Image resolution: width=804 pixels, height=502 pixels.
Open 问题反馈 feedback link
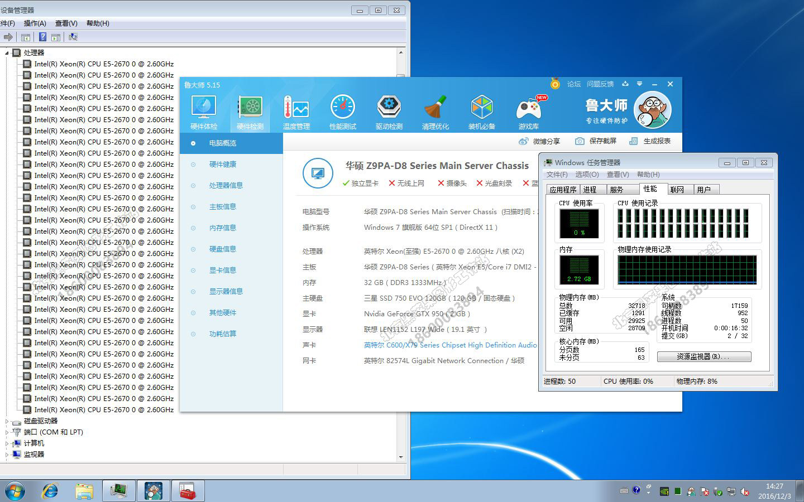point(600,84)
